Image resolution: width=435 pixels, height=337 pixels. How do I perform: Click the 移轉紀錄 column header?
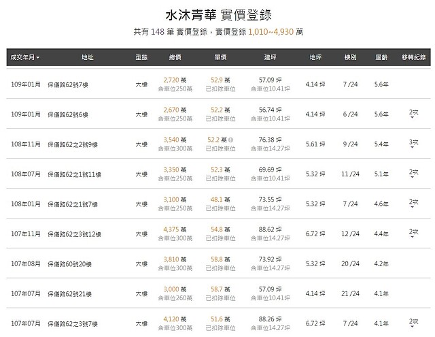(413, 57)
